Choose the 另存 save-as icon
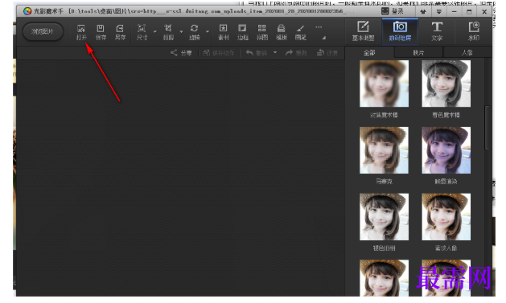Image resolution: width=506 pixels, height=303 pixels. point(120,32)
